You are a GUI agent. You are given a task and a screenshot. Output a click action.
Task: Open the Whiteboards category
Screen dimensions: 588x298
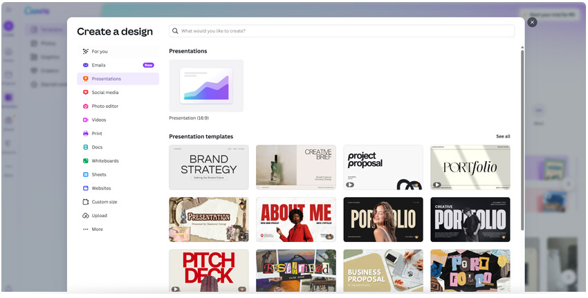click(x=118, y=161)
